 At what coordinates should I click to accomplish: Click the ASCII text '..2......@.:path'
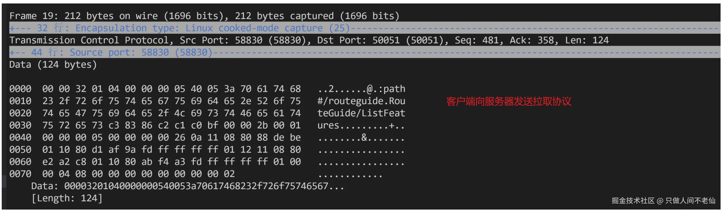point(361,89)
